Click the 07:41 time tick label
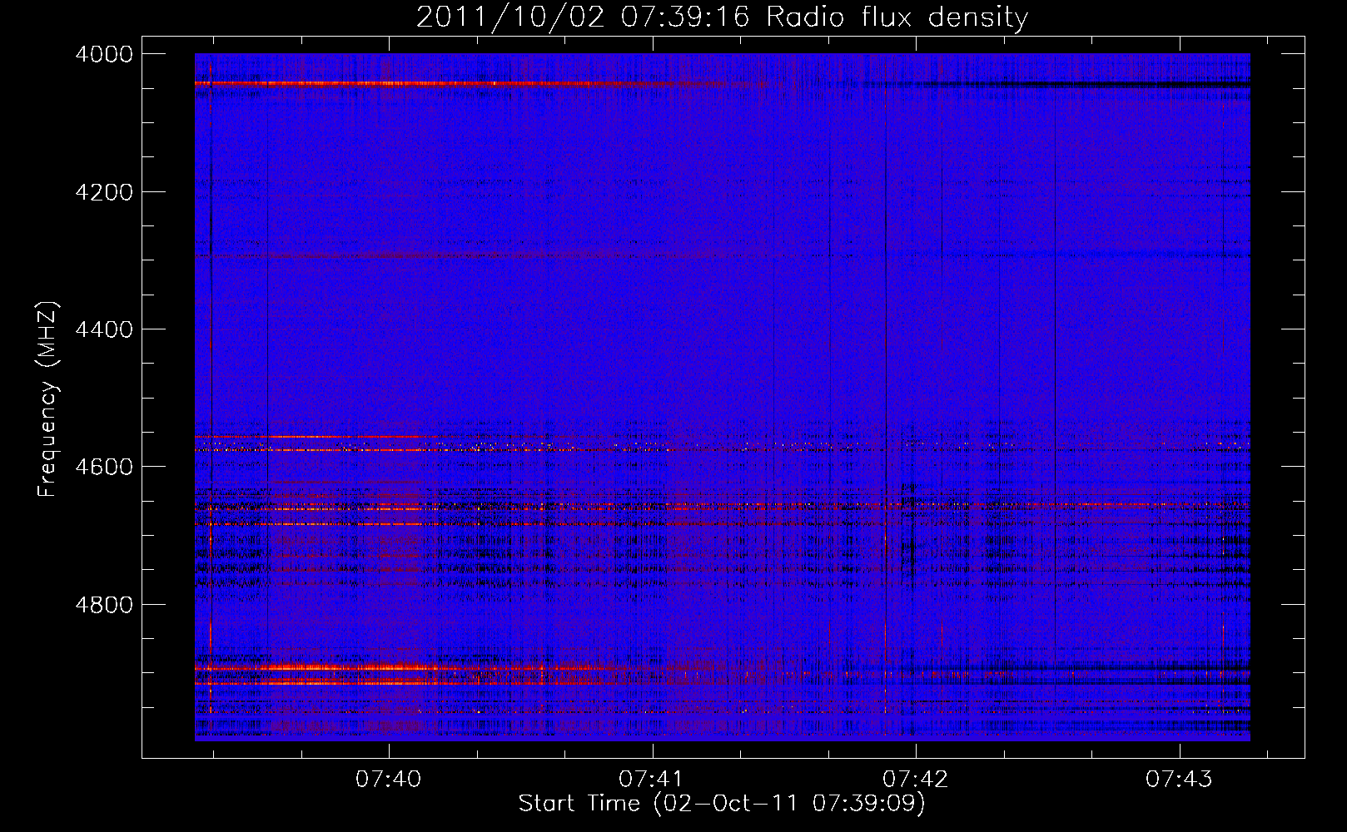The image size is (1347, 832). tap(652, 779)
